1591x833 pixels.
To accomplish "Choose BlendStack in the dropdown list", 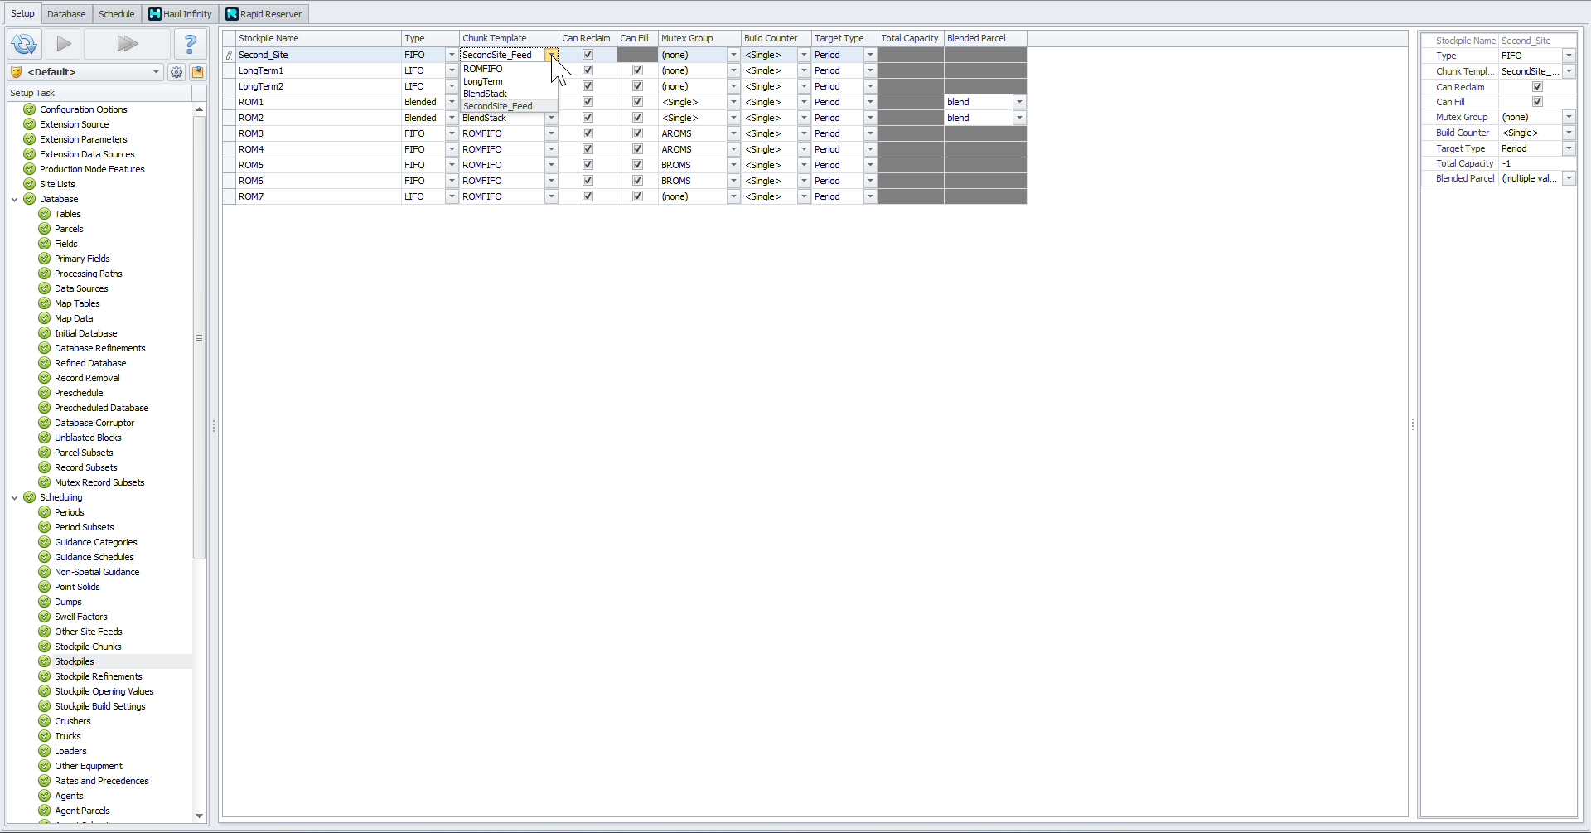I will pyautogui.click(x=486, y=94).
